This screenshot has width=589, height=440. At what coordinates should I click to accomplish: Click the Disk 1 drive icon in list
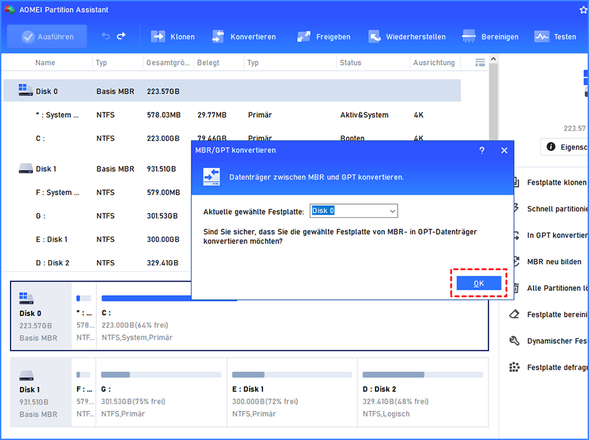[25, 169]
